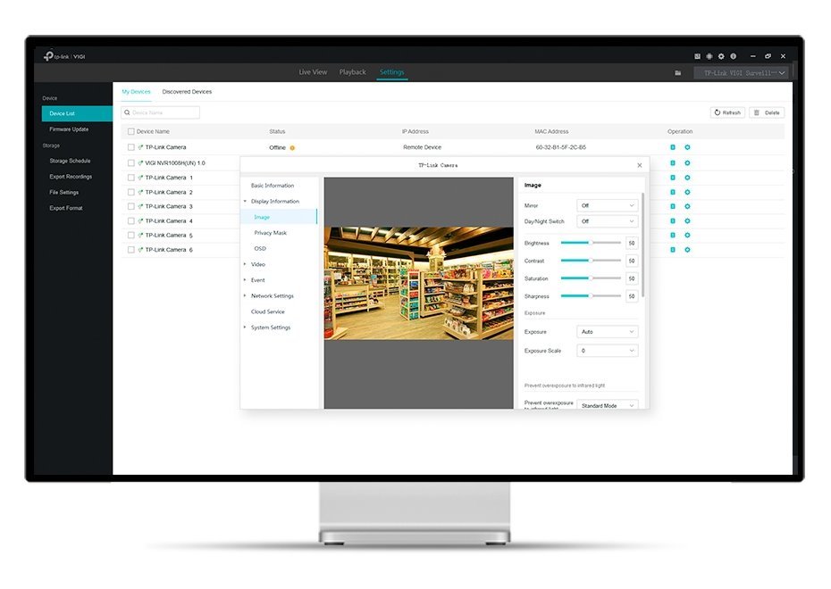Open the Exposure Scale dropdown

coord(608,351)
